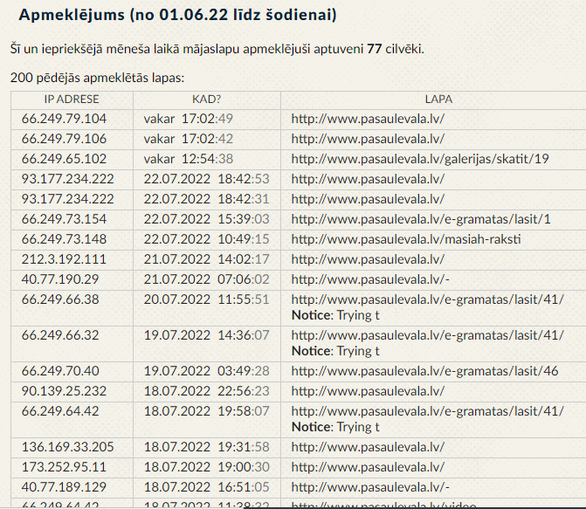Select IP address 173.252.95.11
The height and width of the screenshot is (509, 586).
click(64, 467)
